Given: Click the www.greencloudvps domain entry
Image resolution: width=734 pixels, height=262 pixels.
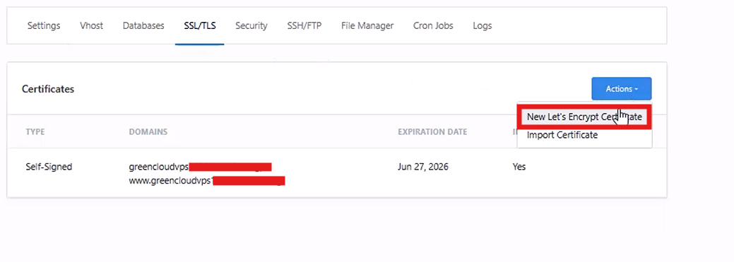Looking at the screenshot, I should 207,181.
